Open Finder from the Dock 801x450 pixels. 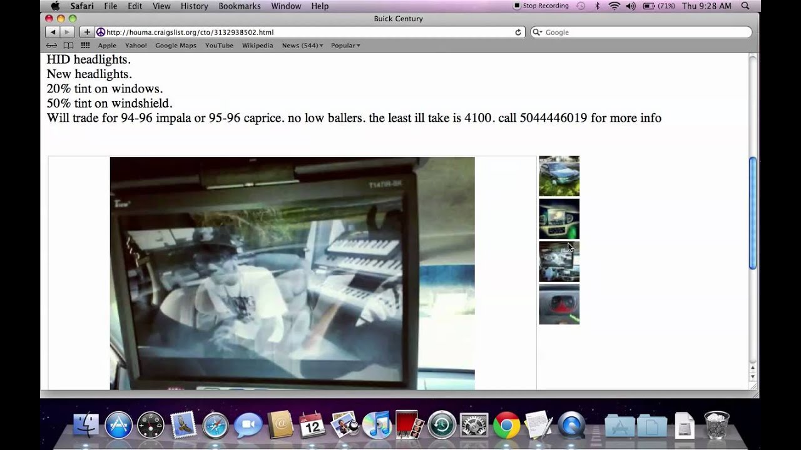pos(86,425)
